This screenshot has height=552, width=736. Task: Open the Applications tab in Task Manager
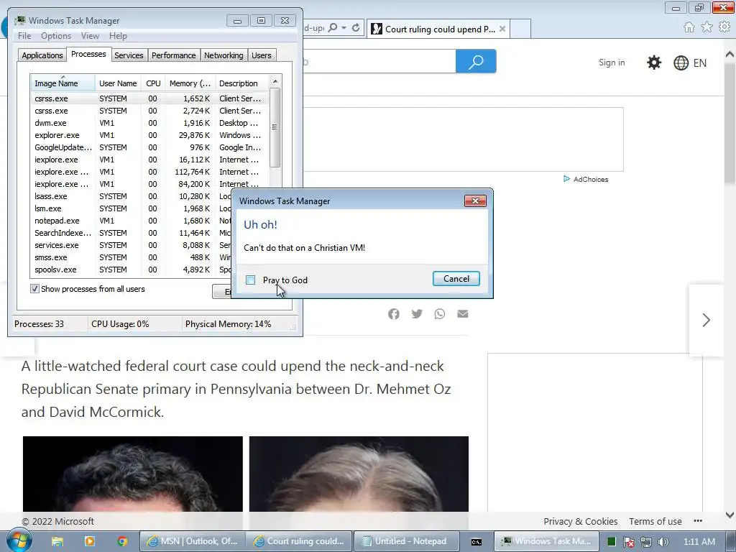click(42, 55)
